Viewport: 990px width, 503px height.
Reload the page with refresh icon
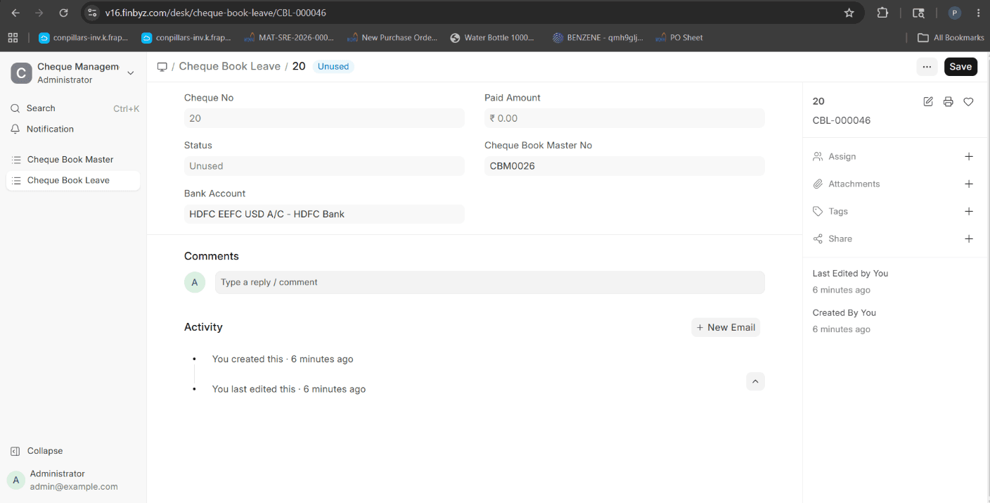pyautogui.click(x=63, y=13)
